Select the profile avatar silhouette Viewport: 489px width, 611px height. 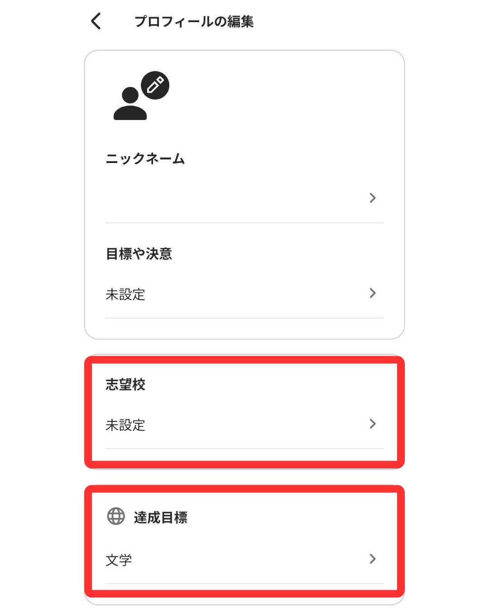point(130,104)
